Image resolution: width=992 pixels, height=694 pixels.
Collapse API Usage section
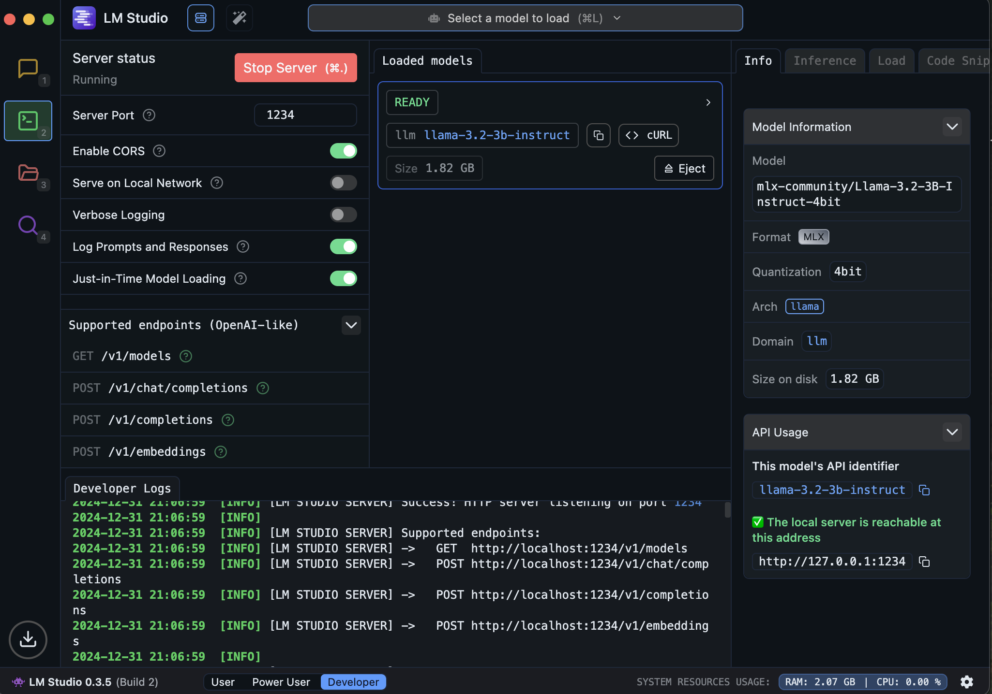tap(952, 432)
